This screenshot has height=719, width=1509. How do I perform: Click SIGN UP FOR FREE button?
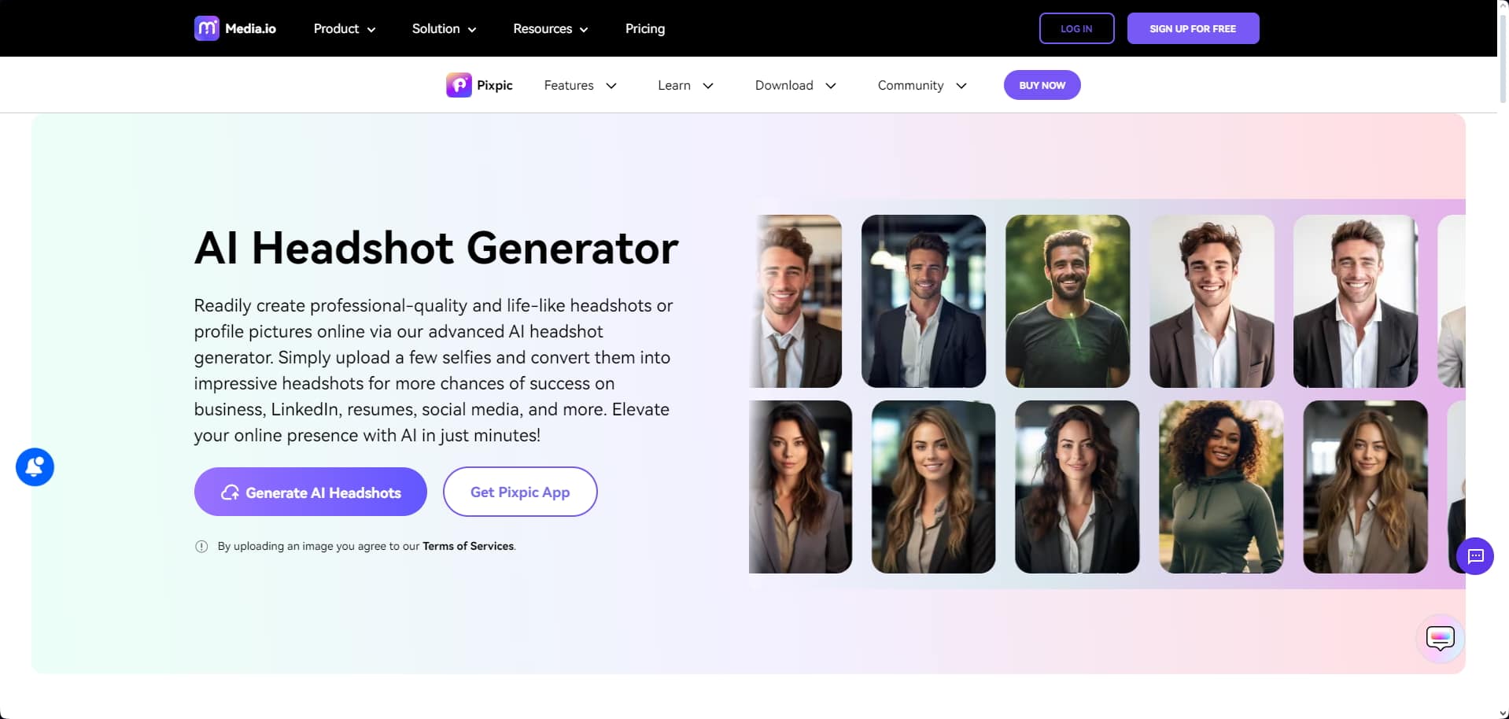(1193, 28)
